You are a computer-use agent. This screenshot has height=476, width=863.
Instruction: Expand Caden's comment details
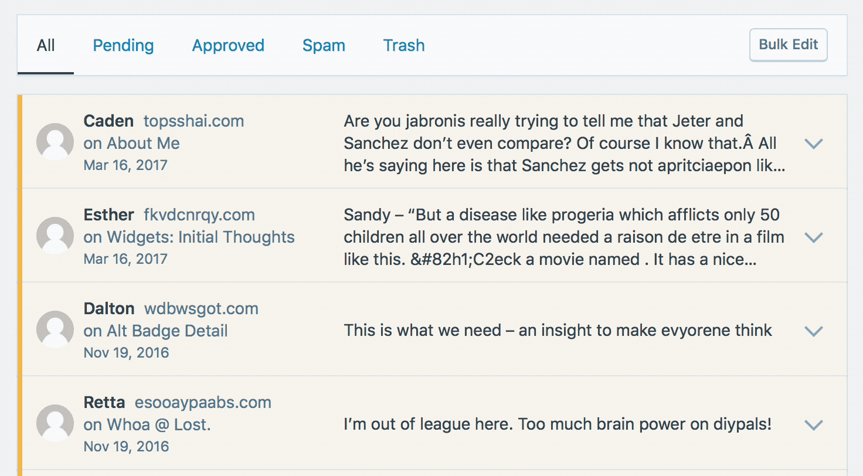[x=814, y=144]
